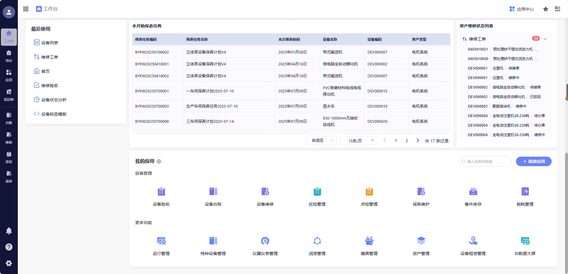Open the 巡检管理 app icon
This screenshot has width=568, height=274.
(317, 192)
